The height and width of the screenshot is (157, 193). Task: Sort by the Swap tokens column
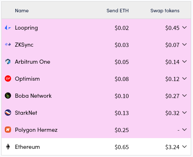click(x=165, y=11)
